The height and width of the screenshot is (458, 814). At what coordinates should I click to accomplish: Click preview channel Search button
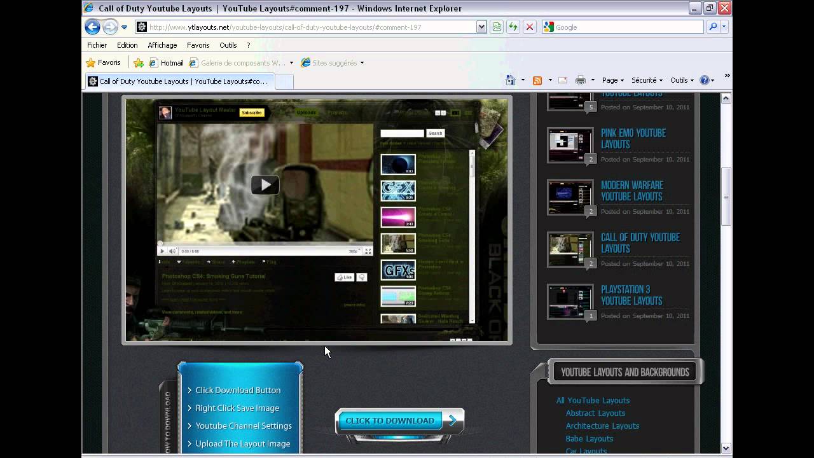pos(435,133)
